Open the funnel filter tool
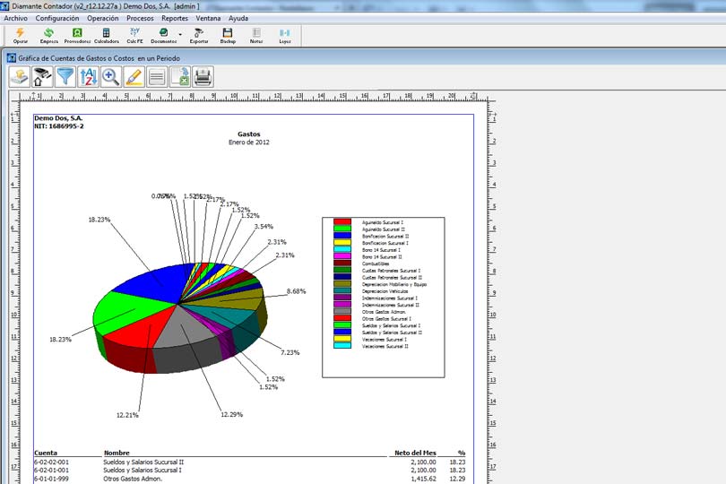The height and width of the screenshot is (484, 726). tap(65, 76)
